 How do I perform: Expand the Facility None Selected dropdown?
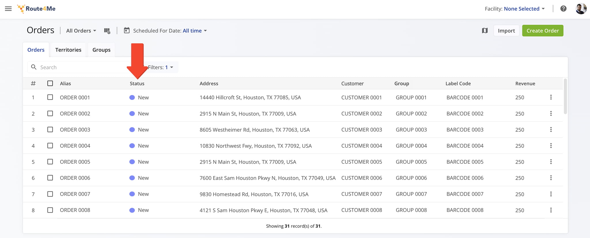524,9
